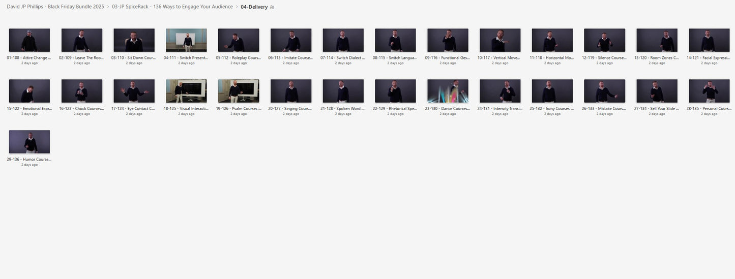Click the 07-114 Switch Dialect thumbnail

coord(343,40)
